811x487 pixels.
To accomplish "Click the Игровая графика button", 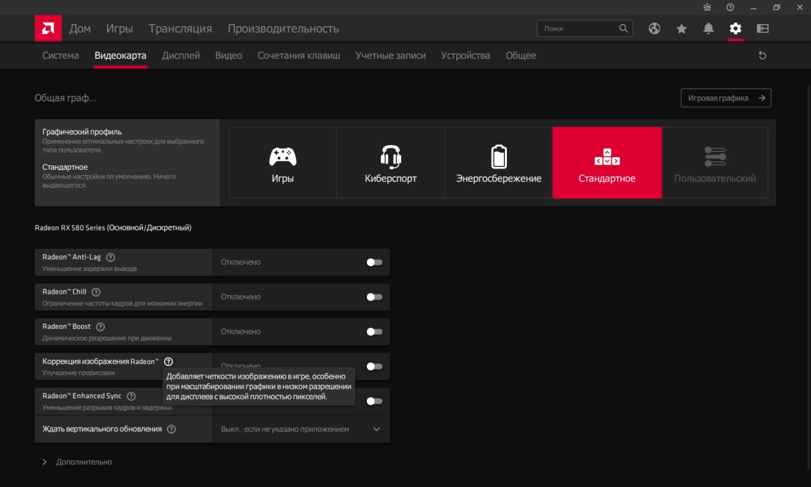I will pyautogui.click(x=726, y=98).
